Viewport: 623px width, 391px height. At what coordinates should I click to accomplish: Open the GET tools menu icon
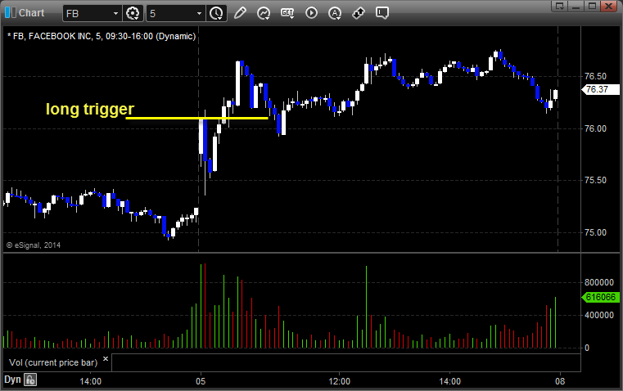click(x=287, y=13)
